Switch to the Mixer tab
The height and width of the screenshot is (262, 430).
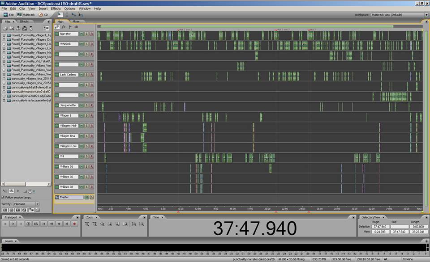click(76, 21)
